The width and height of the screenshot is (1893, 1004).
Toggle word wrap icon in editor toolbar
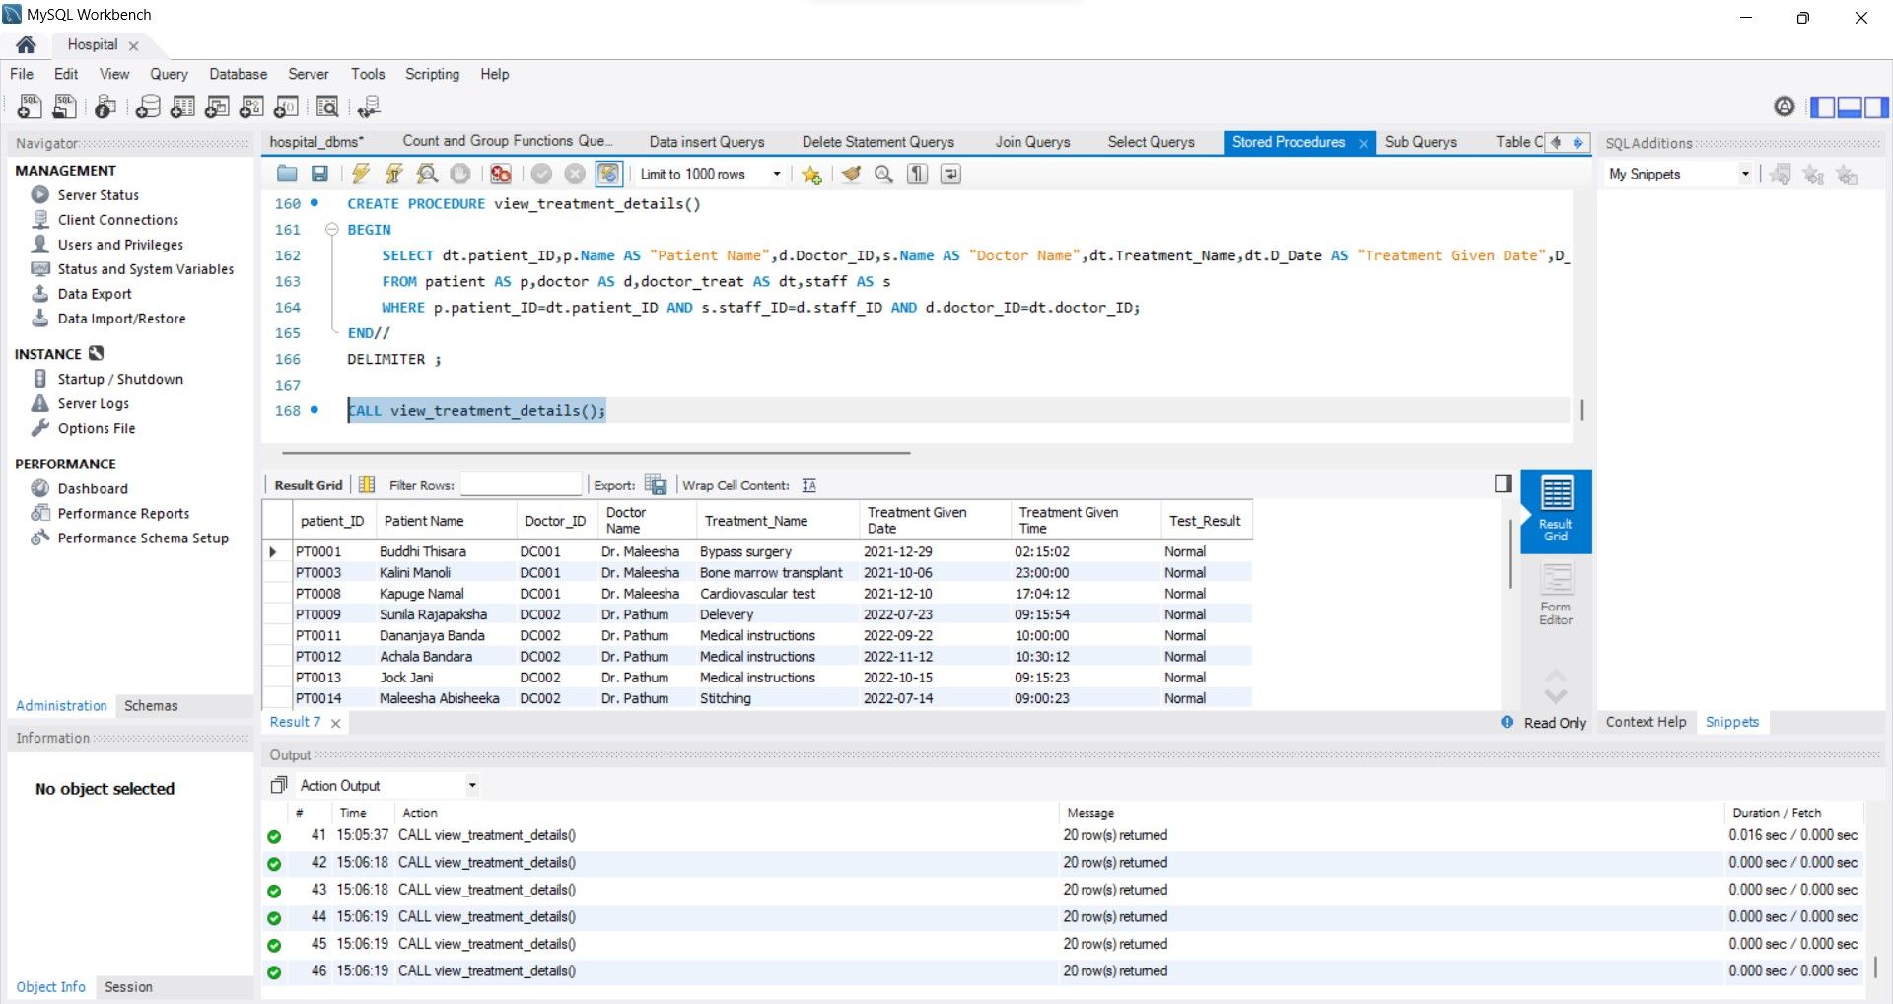[x=950, y=174]
